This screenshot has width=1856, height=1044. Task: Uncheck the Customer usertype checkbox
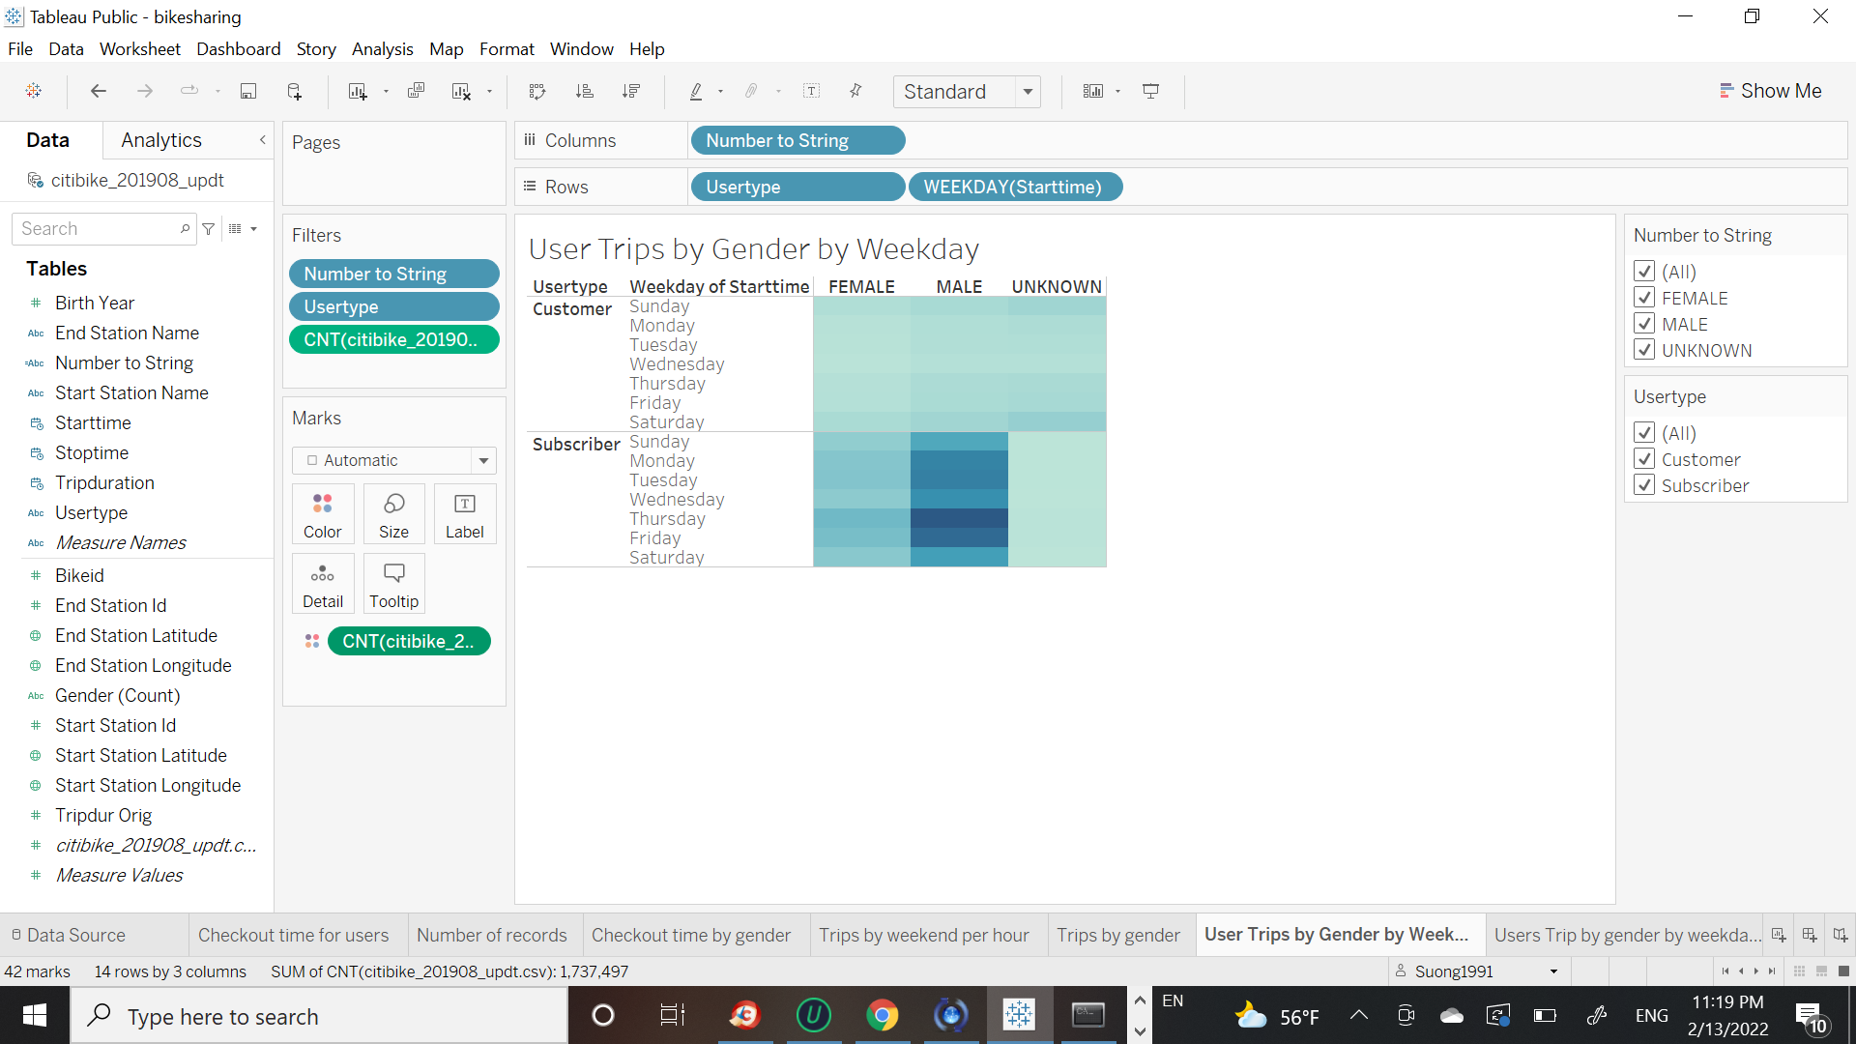point(1643,459)
